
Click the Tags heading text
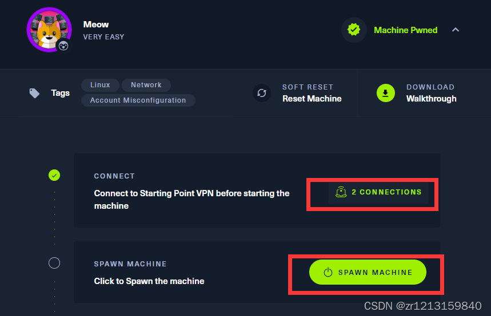61,93
